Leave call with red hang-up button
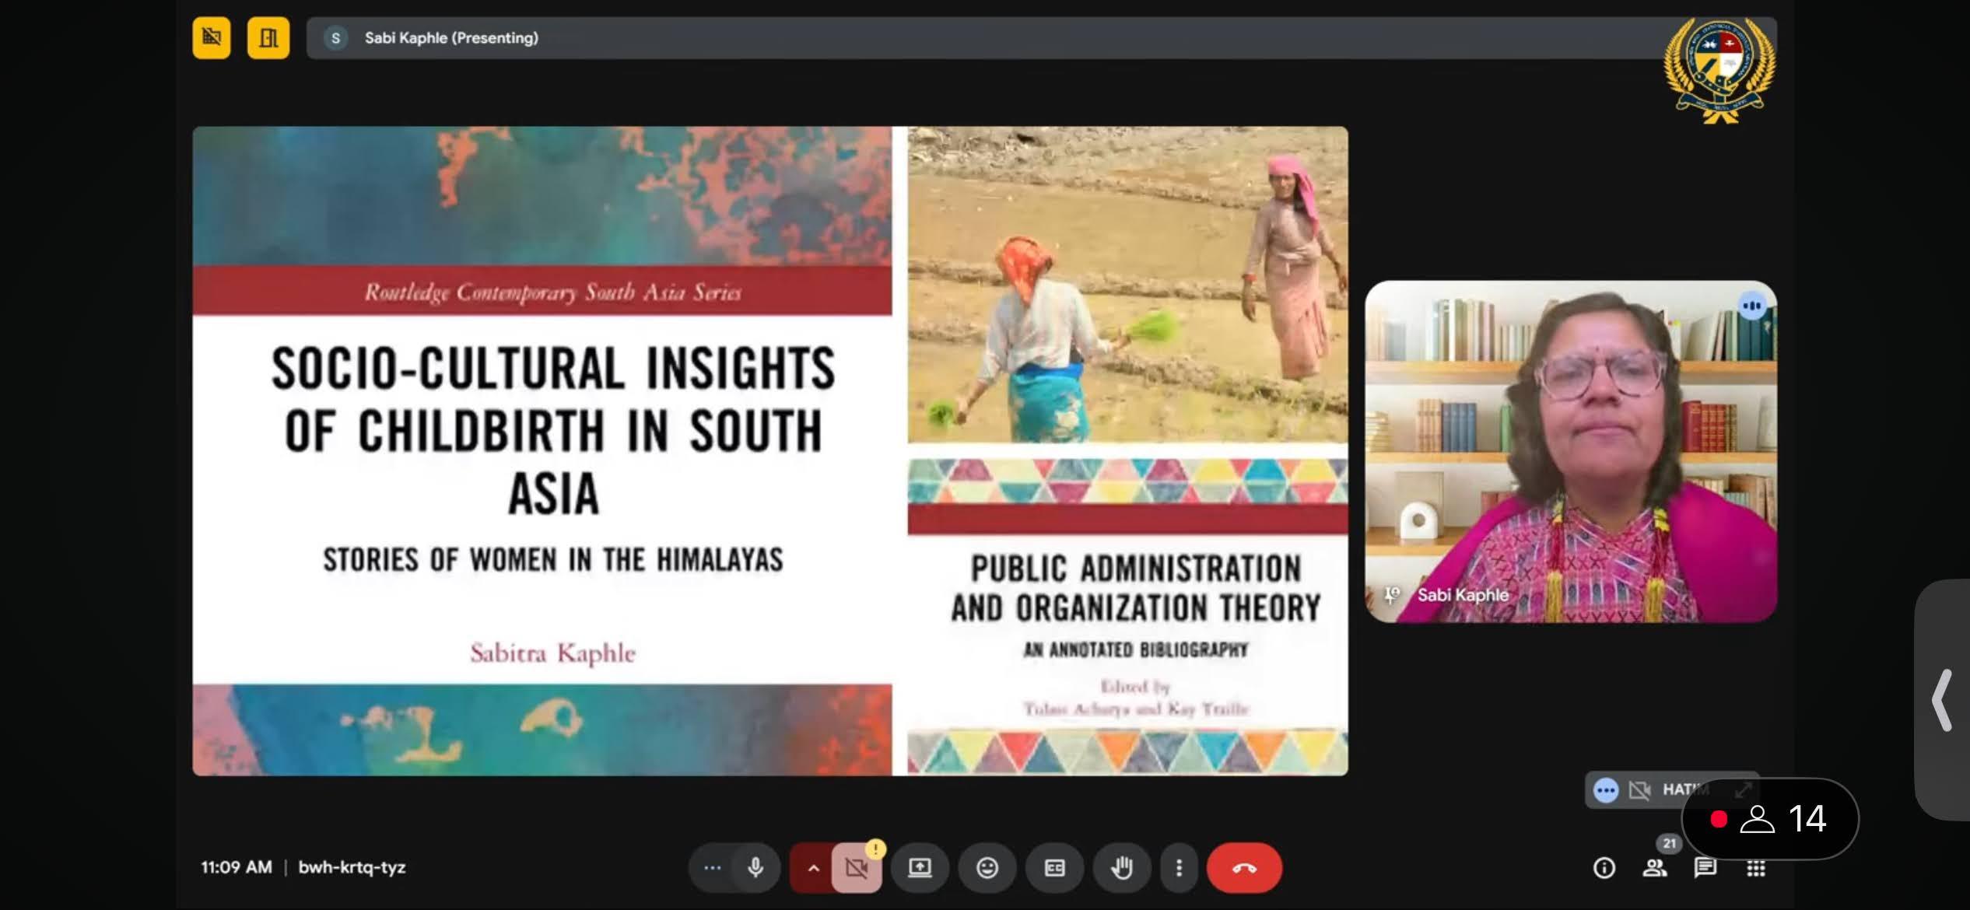Viewport: 1970px width, 910px height. tap(1243, 867)
